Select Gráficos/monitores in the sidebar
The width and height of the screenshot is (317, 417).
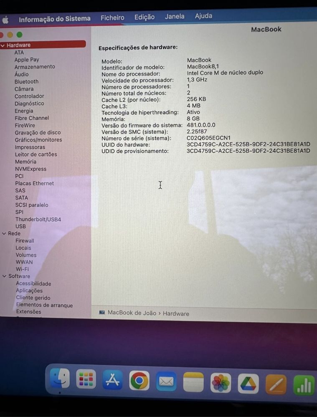[x=38, y=140]
